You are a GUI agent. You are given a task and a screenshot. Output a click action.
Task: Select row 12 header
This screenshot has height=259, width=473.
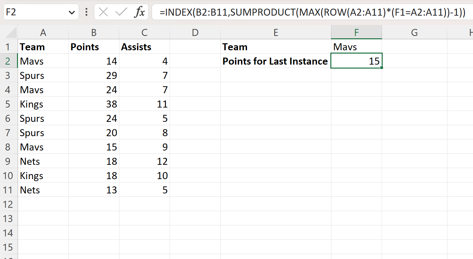[x=9, y=204]
